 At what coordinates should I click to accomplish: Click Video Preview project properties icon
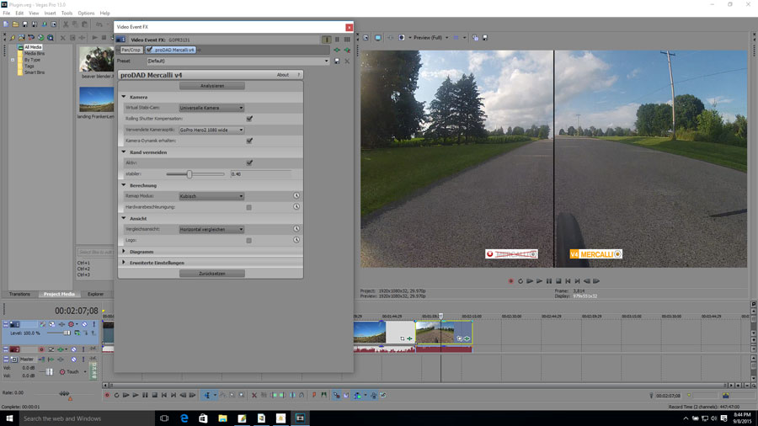point(366,38)
